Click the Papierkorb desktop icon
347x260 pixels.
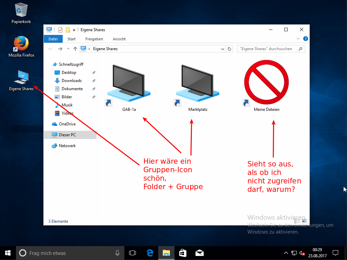[21, 13]
